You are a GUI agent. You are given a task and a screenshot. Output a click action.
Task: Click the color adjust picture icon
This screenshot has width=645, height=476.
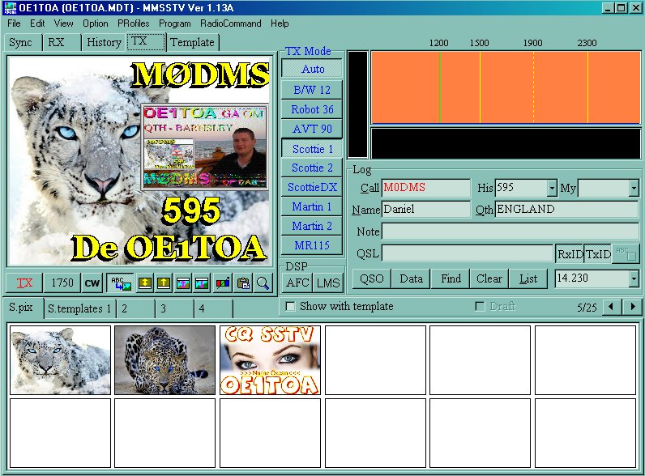221,283
